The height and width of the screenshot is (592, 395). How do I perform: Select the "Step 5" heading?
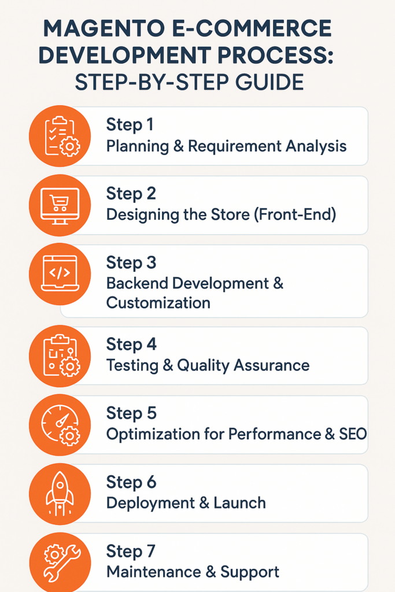click(131, 414)
